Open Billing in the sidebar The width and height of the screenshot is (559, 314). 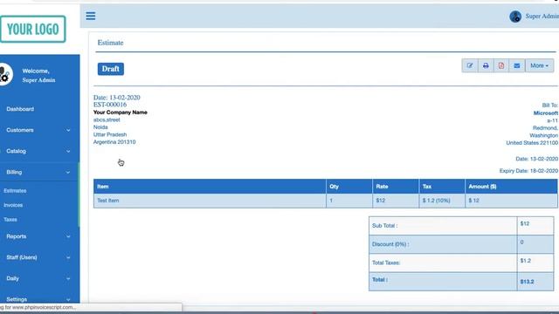[14, 172]
